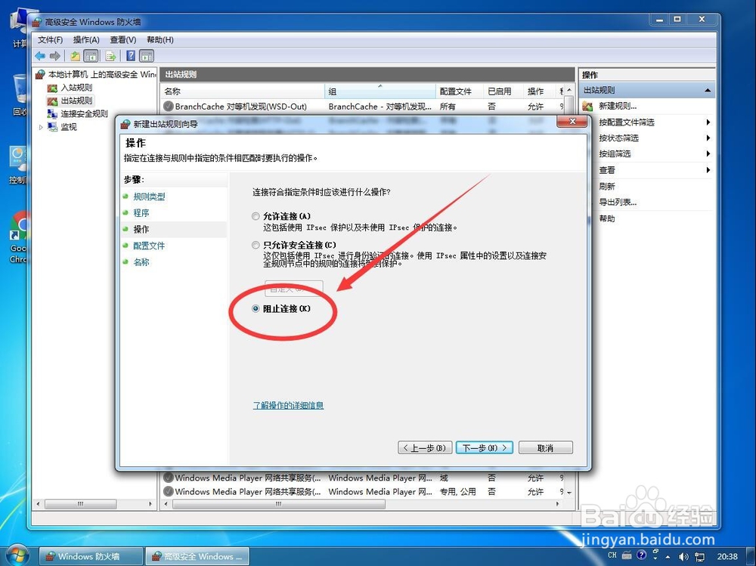Open the 了解操作的详细信息 link
Screen dimensions: 756x566
click(288, 406)
